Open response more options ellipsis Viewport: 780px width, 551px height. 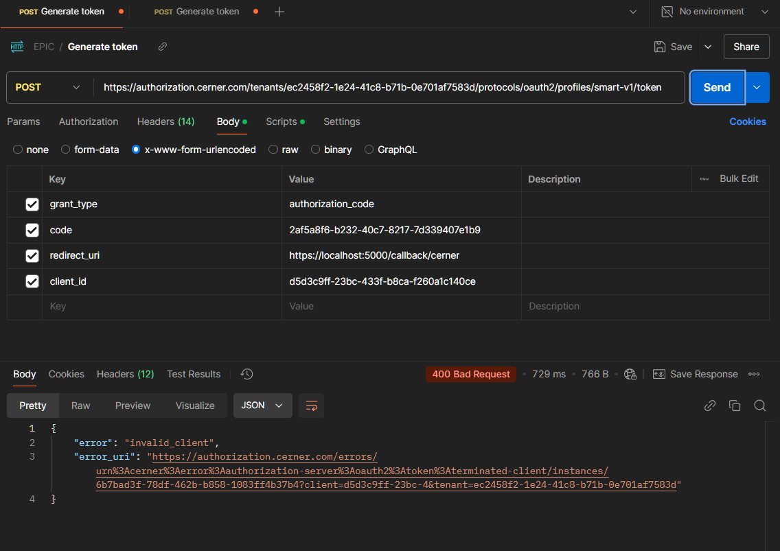[754, 374]
